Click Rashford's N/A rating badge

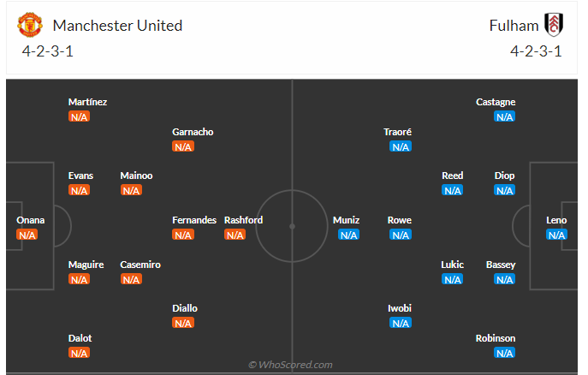pos(235,235)
